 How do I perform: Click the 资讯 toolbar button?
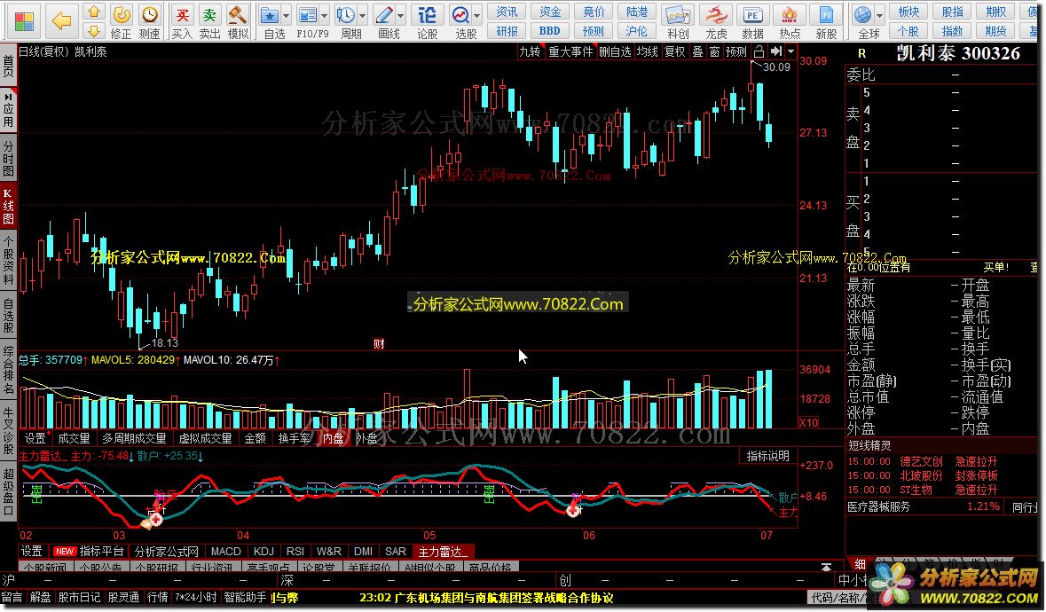507,12
